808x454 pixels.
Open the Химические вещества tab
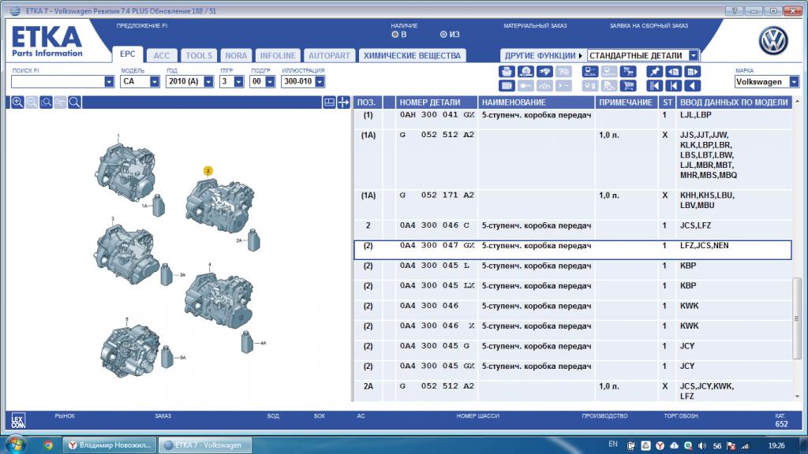pyautogui.click(x=412, y=56)
